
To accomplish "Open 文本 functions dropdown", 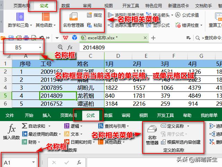I will click(81, 134).
